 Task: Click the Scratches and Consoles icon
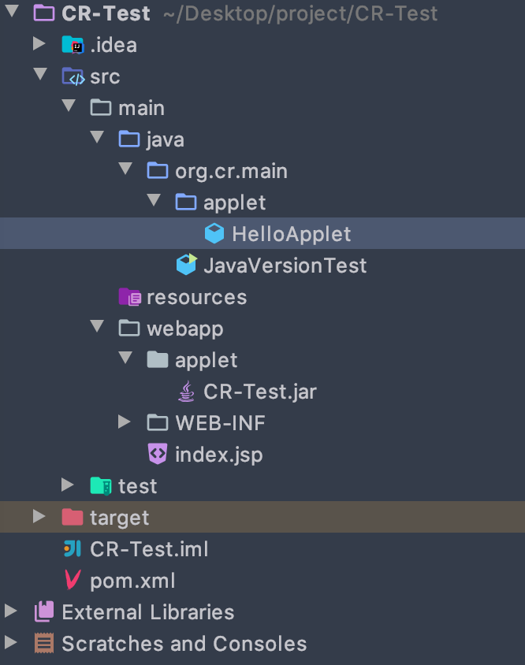[x=44, y=644]
